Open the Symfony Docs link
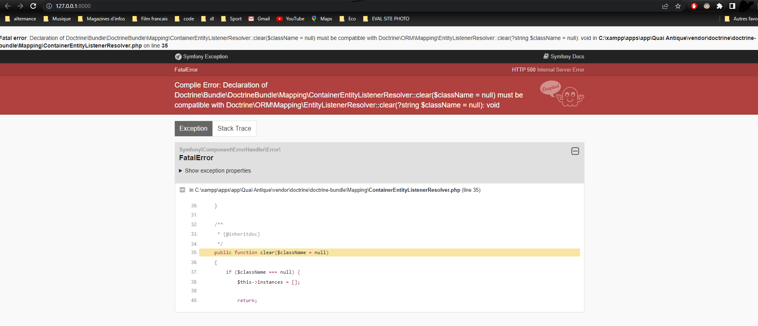The width and height of the screenshot is (758, 326). tap(564, 57)
